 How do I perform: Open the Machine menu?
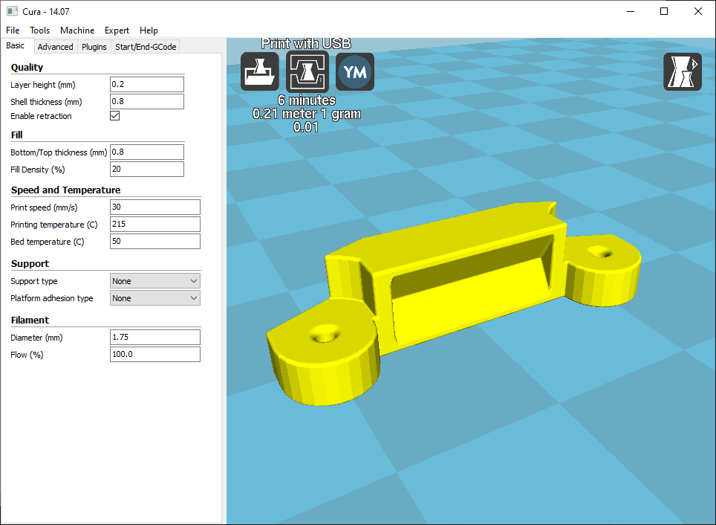tap(77, 30)
